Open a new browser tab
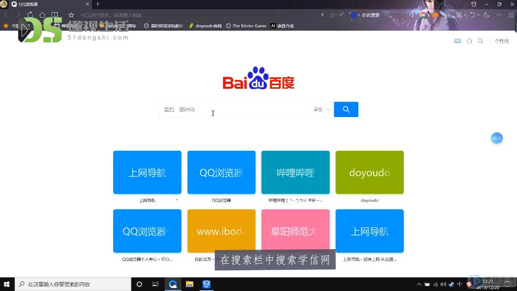 pos(98,4)
